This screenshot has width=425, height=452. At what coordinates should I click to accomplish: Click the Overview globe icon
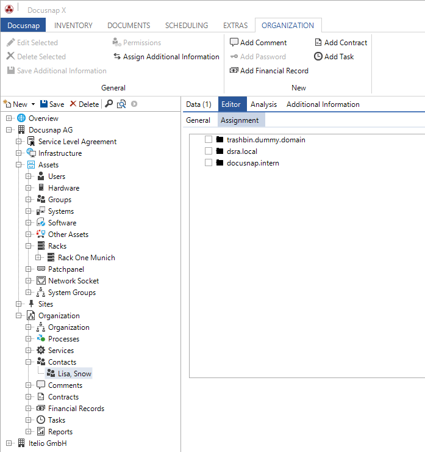point(21,118)
